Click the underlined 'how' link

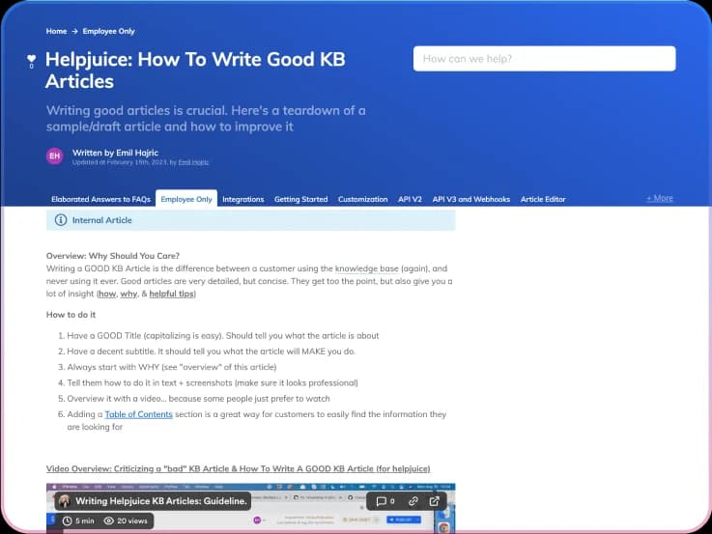tap(107, 294)
